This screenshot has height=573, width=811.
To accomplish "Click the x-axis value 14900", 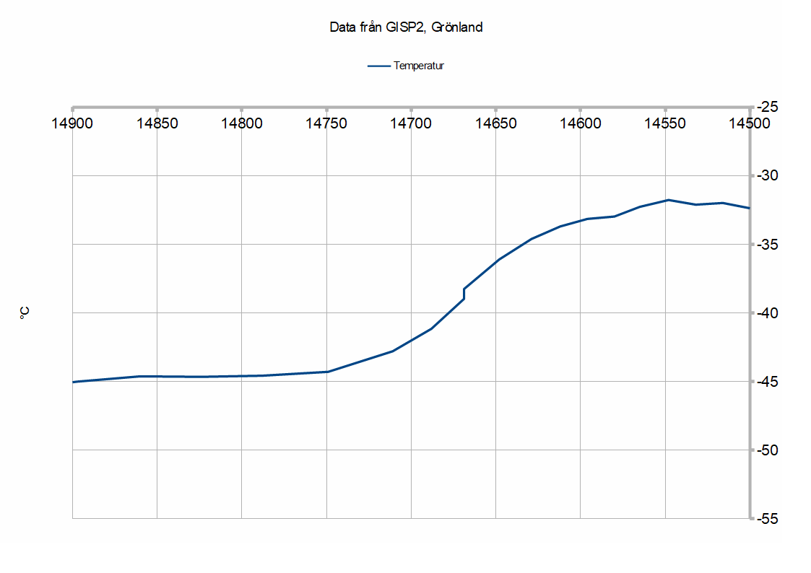I will [x=72, y=123].
